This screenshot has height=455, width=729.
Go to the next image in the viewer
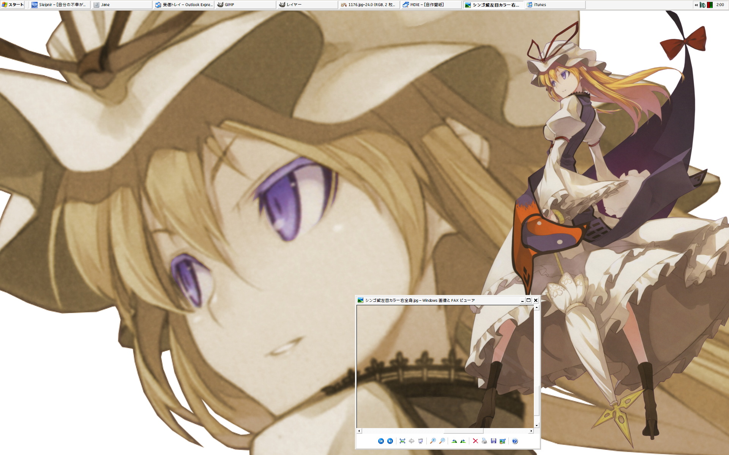click(390, 441)
